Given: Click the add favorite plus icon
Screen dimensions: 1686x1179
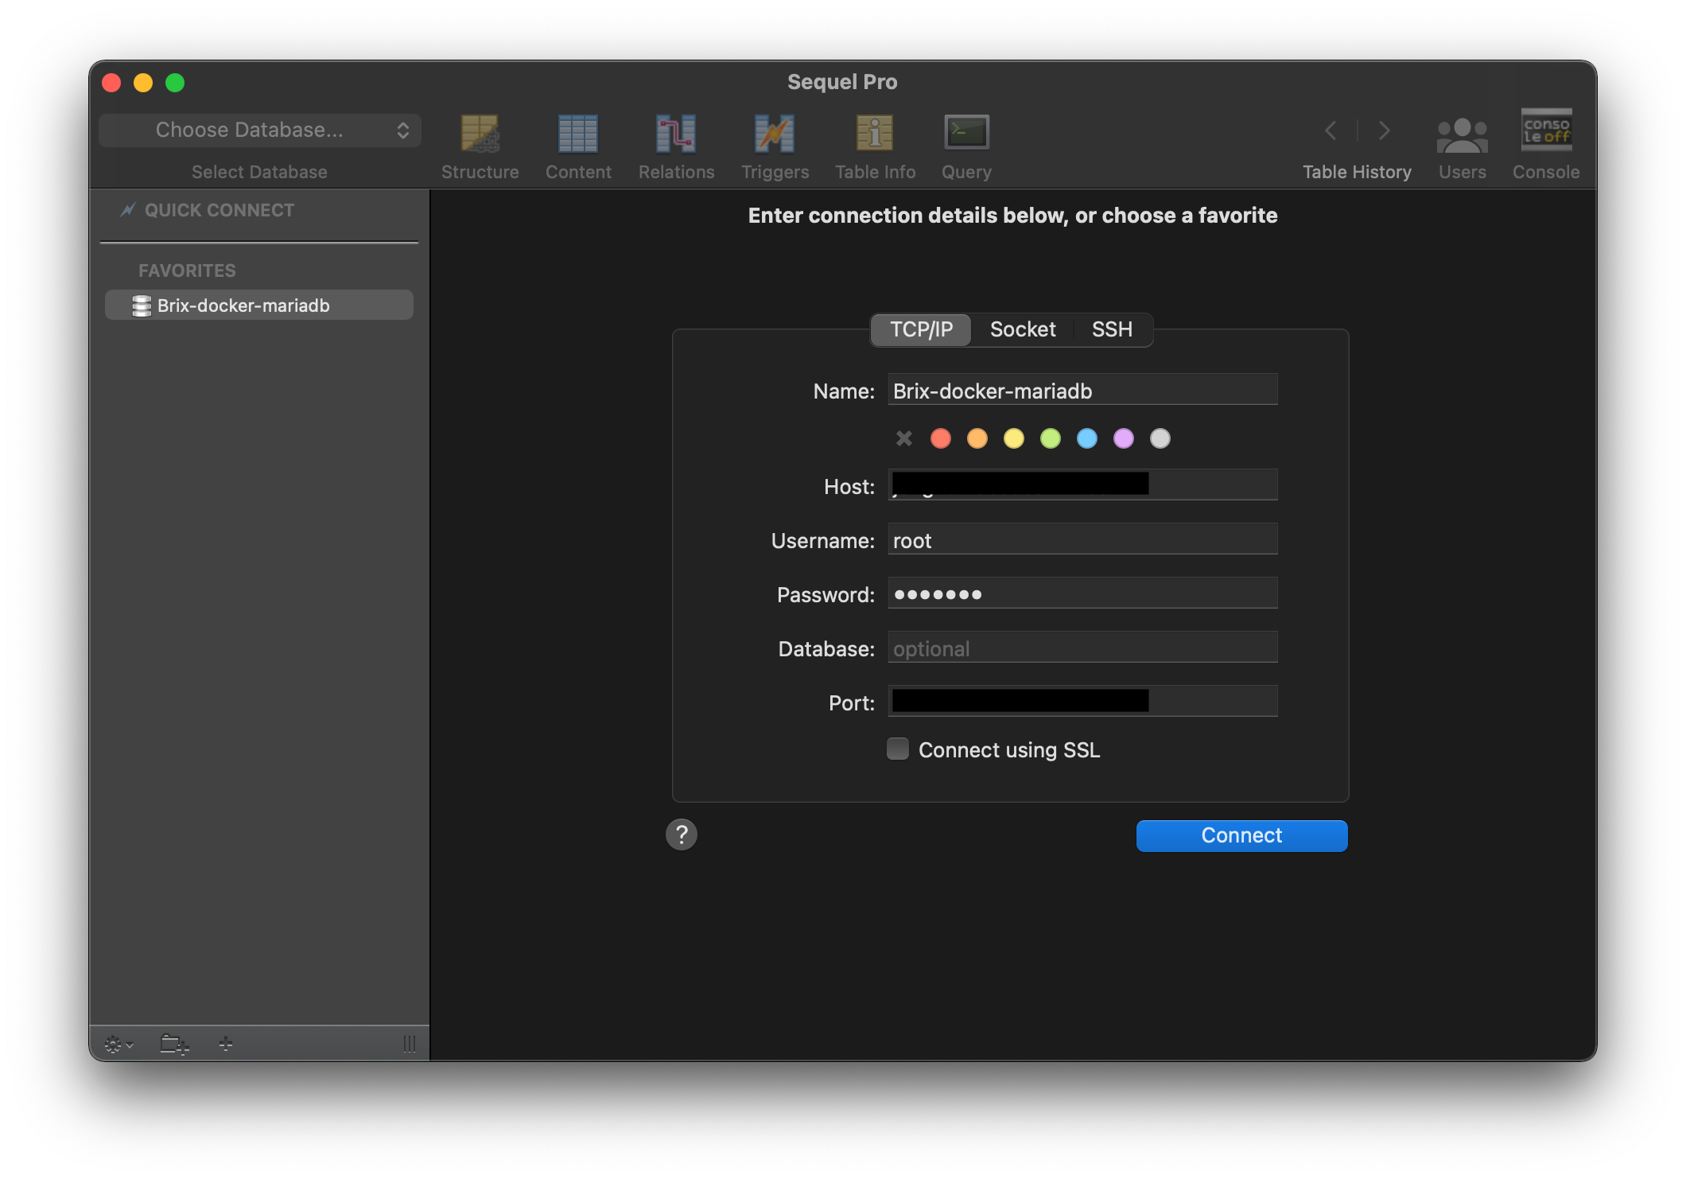Looking at the screenshot, I should tap(226, 1044).
